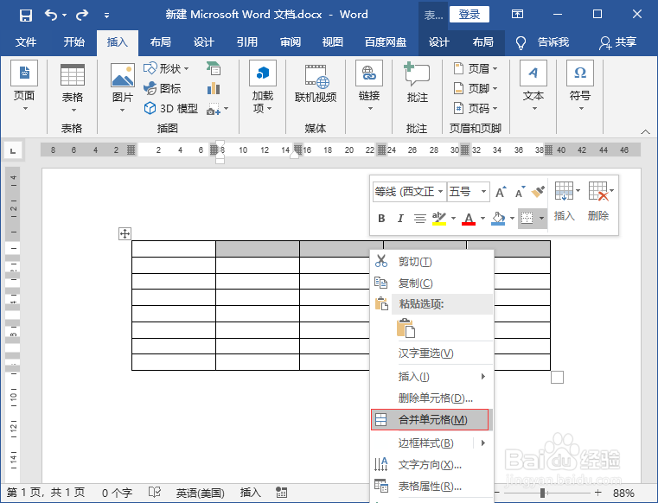Choose 复制(C) from context menu

[x=431, y=283]
